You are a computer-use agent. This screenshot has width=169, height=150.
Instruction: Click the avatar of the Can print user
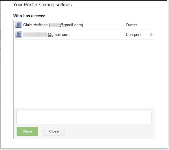click(18, 34)
